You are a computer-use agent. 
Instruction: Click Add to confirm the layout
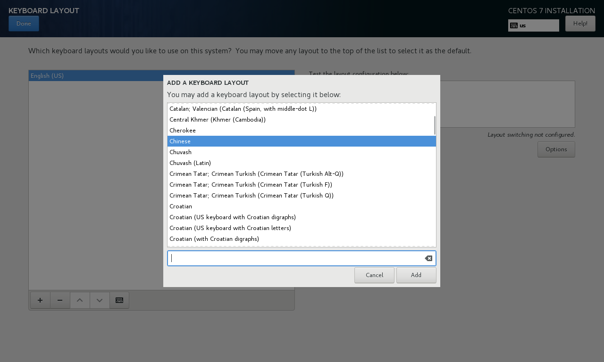(416, 275)
